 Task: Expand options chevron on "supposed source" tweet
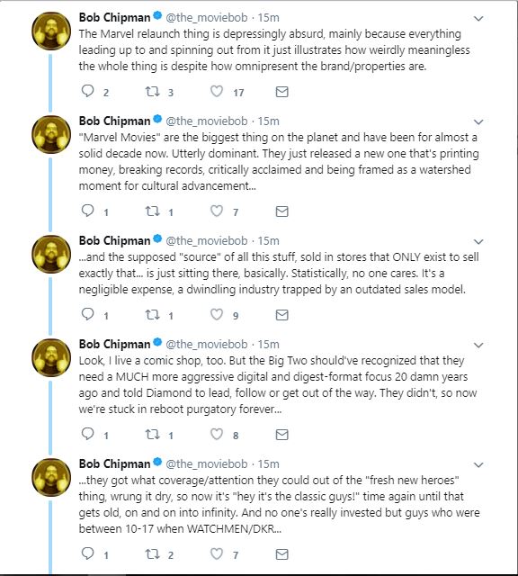(478, 241)
